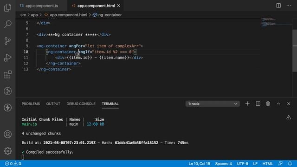Open the '1: node' terminal dropdown
297x167 pixels.
(213, 104)
